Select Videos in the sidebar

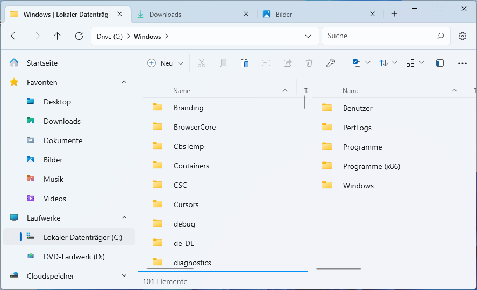pos(69,199)
